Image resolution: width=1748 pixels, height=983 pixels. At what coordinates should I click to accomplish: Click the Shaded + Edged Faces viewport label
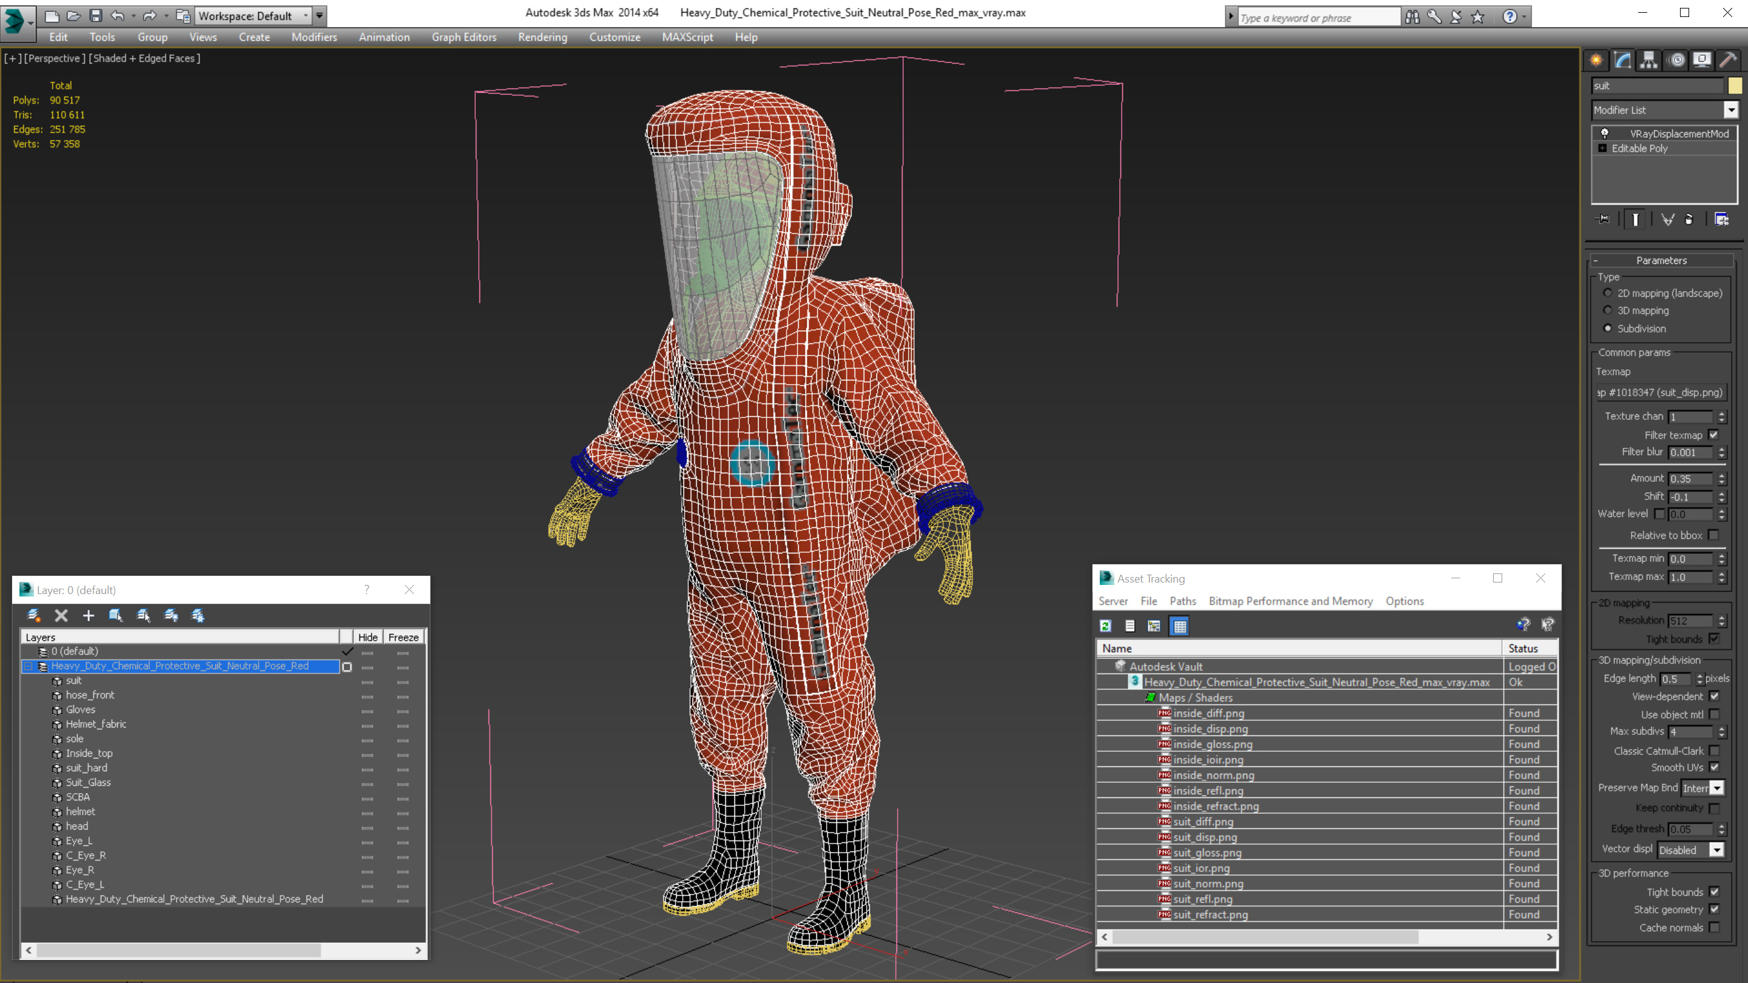pos(144,58)
